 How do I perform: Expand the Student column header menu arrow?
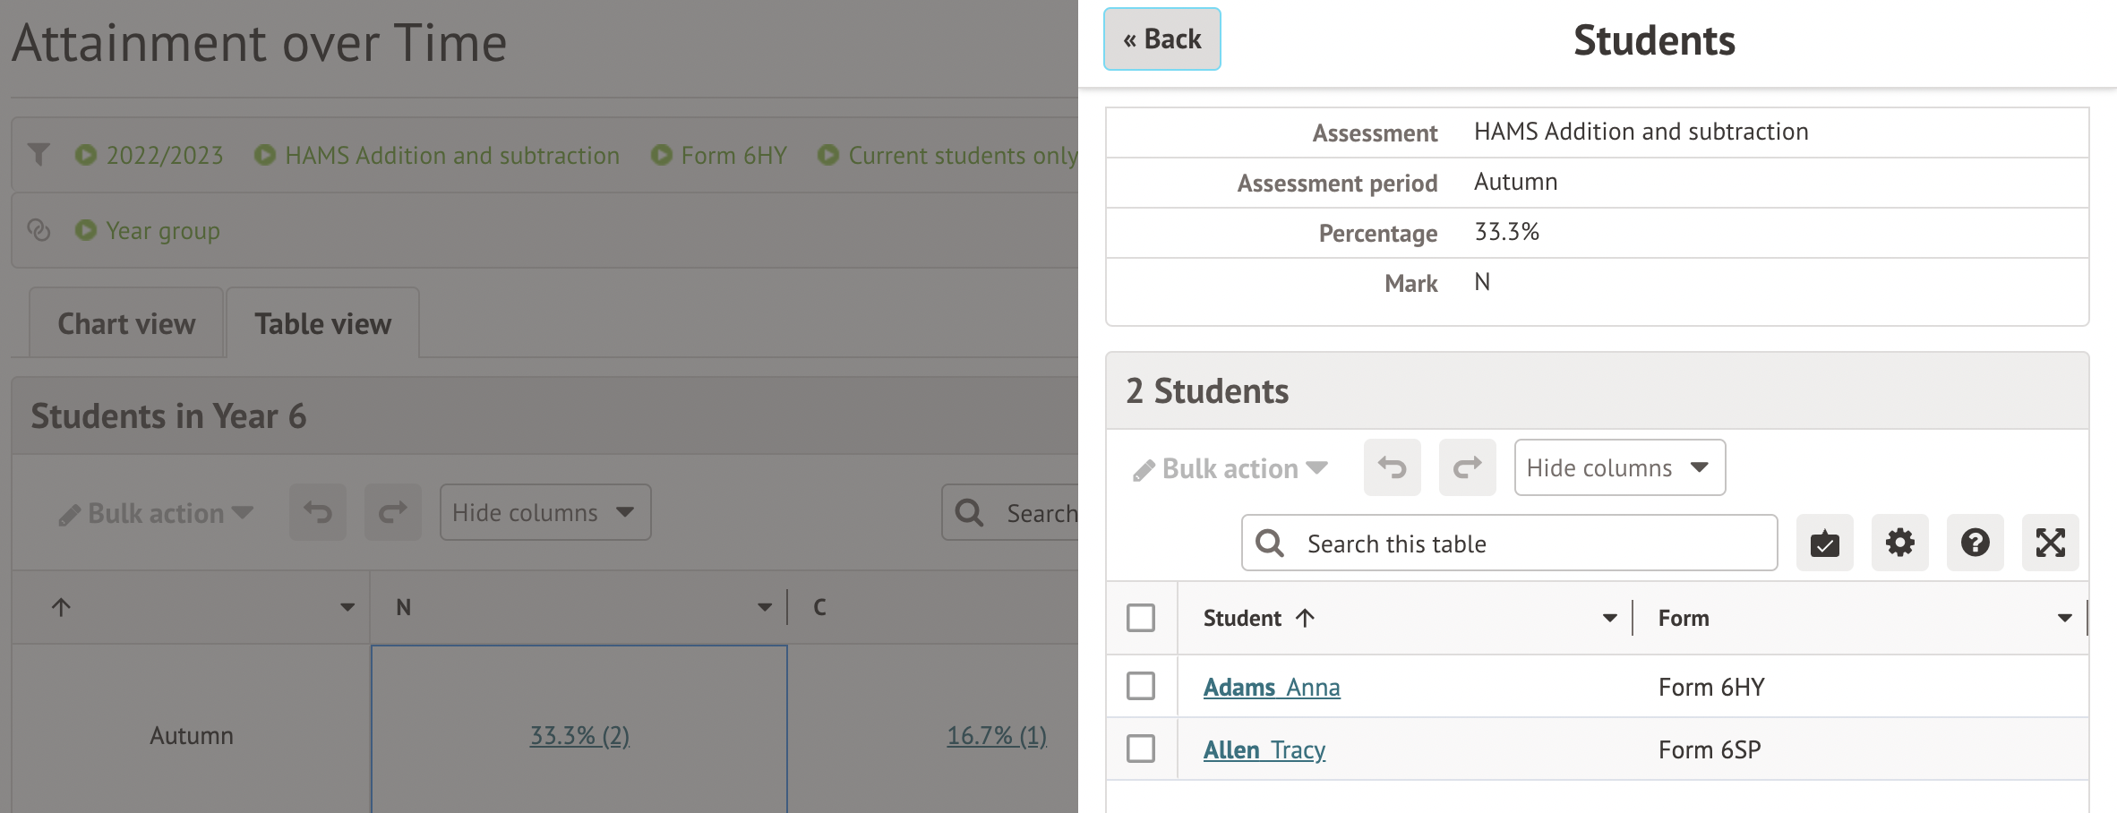coord(1609,618)
